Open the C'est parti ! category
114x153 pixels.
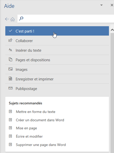(57, 31)
